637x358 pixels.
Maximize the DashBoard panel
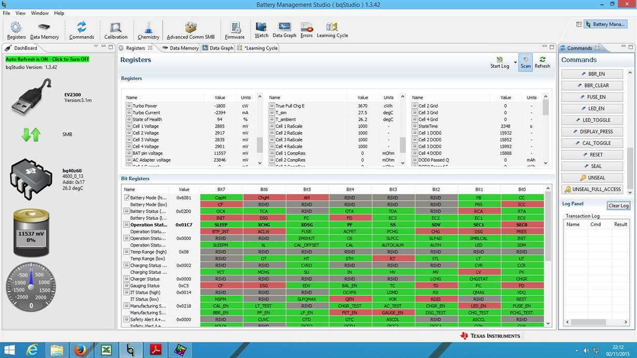[110, 47]
